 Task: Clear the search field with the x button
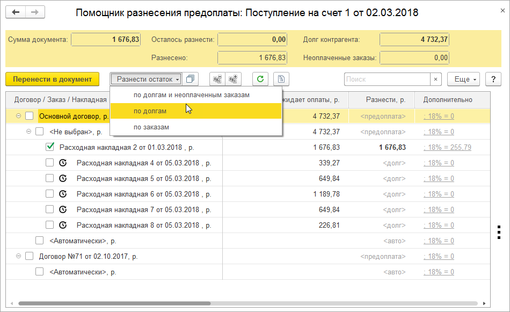tap(435, 79)
